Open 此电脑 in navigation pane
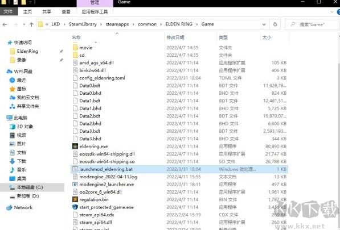 [21, 118]
